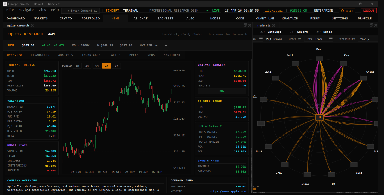Viewport: 384px width, 195px height.
Task: Open the QUANT LAB section
Action: pyautogui.click(x=265, y=18)
